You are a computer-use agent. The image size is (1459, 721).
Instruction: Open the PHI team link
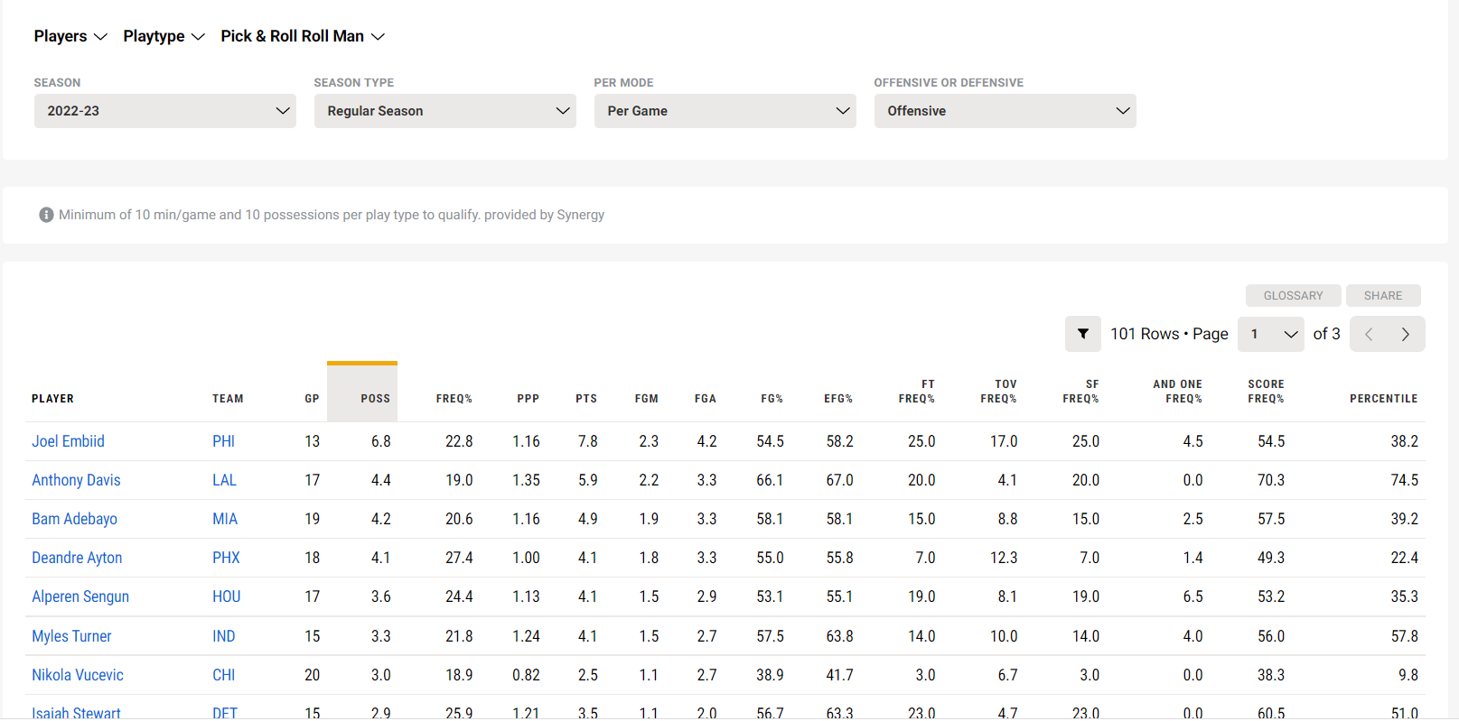[x=223, y=441]
